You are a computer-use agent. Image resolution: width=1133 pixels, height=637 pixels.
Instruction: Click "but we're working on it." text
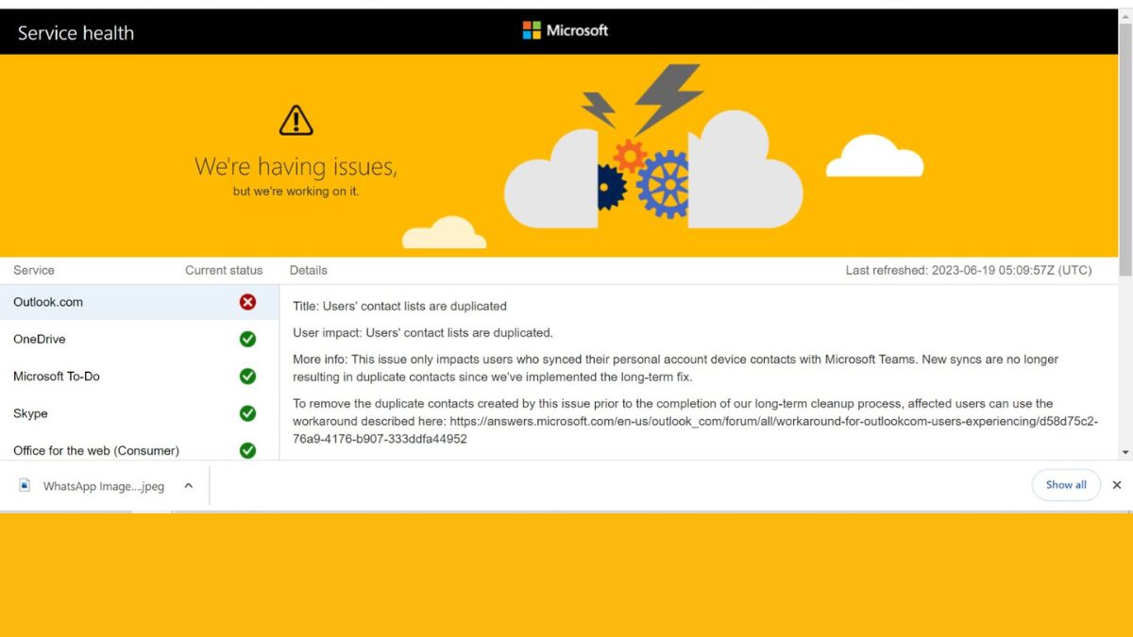[296, 192]
